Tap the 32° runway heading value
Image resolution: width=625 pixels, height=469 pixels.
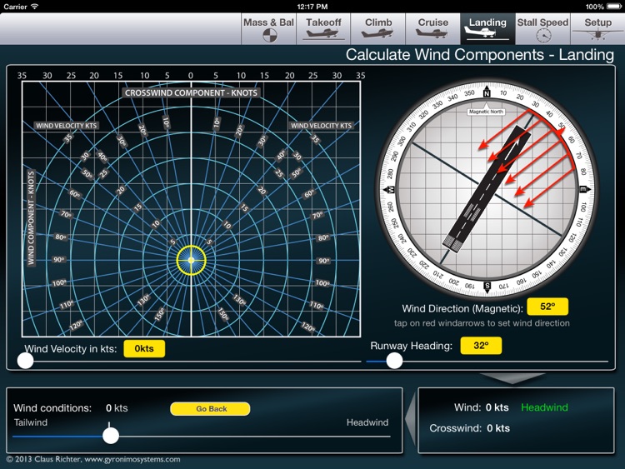coord(481,346)
